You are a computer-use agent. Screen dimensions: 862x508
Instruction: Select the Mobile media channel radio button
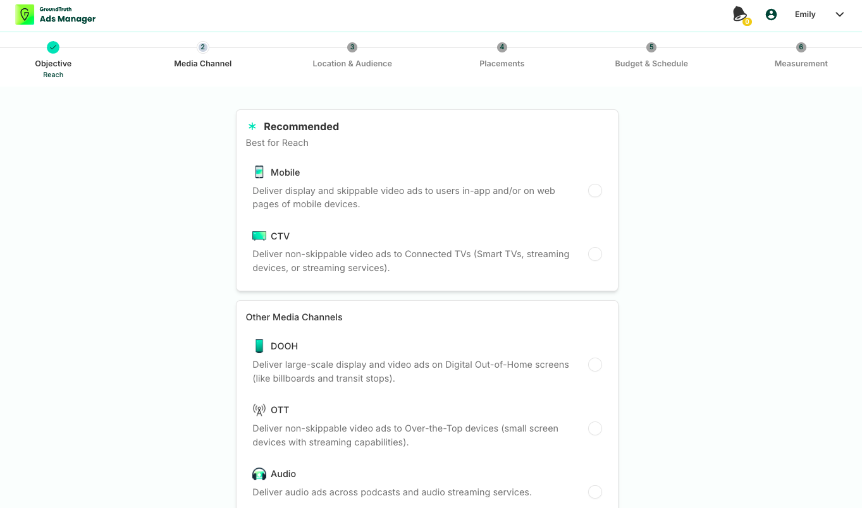tap(595, 191)
